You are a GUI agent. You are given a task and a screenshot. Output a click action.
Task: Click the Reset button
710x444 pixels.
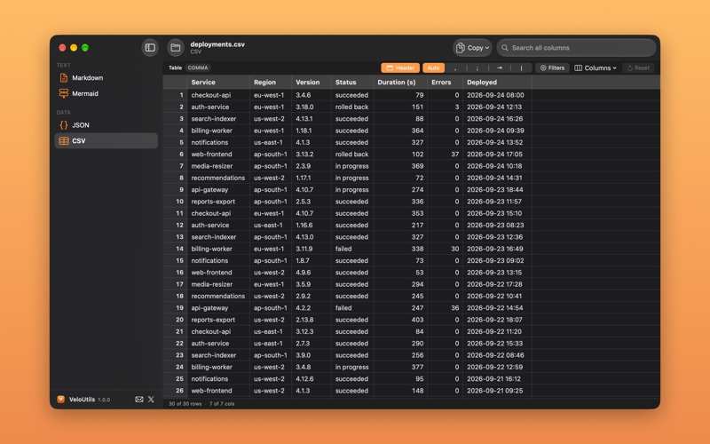coord(638,68)
